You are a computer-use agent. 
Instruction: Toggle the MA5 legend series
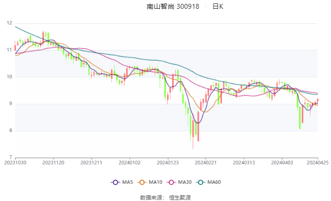click(122, 182)
